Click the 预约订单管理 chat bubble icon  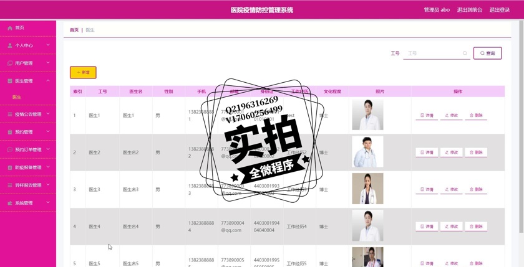(10, 149)
